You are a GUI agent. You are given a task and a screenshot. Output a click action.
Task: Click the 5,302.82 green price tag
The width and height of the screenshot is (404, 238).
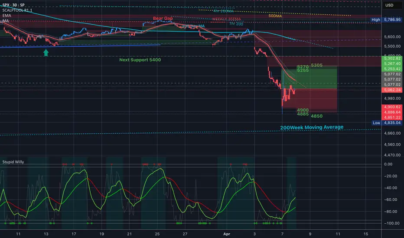point(392,58)
